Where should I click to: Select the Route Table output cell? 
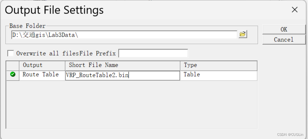(42, 76)
